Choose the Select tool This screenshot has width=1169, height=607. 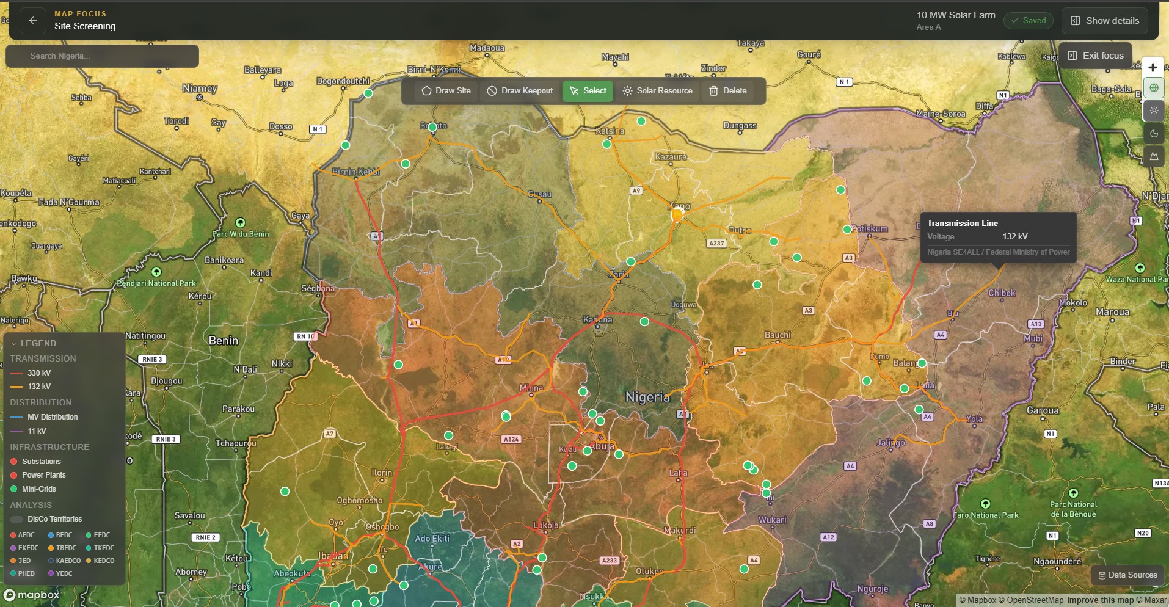[x=588, y=91]
